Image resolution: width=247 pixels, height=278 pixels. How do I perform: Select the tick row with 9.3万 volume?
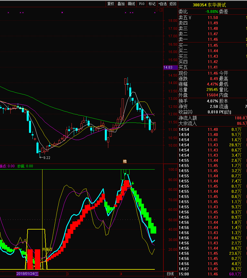(x=213, y=207)
